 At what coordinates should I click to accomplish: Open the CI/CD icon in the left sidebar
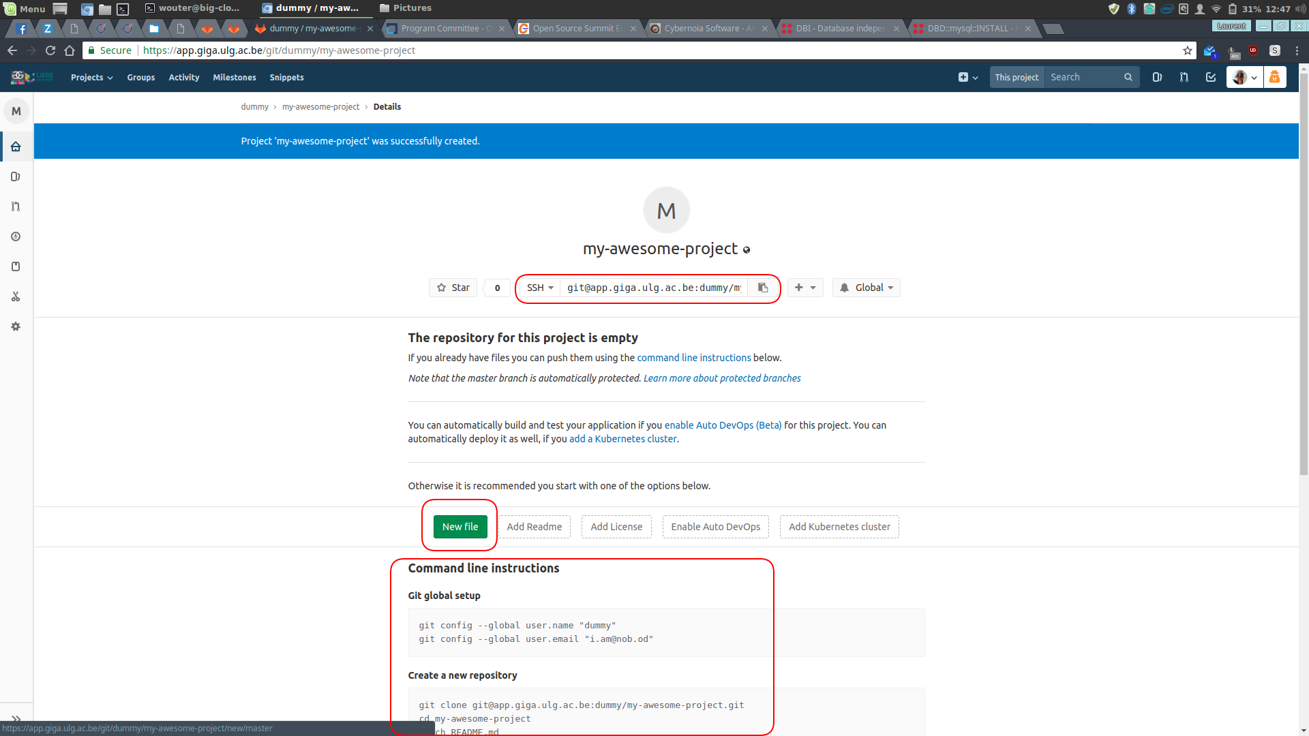coord(16,236)
